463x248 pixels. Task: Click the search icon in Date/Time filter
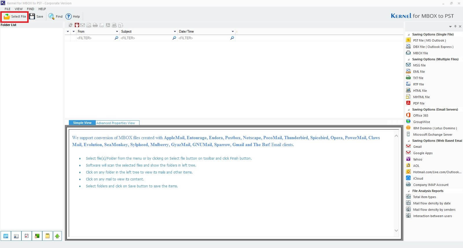(x=232, y=38)
